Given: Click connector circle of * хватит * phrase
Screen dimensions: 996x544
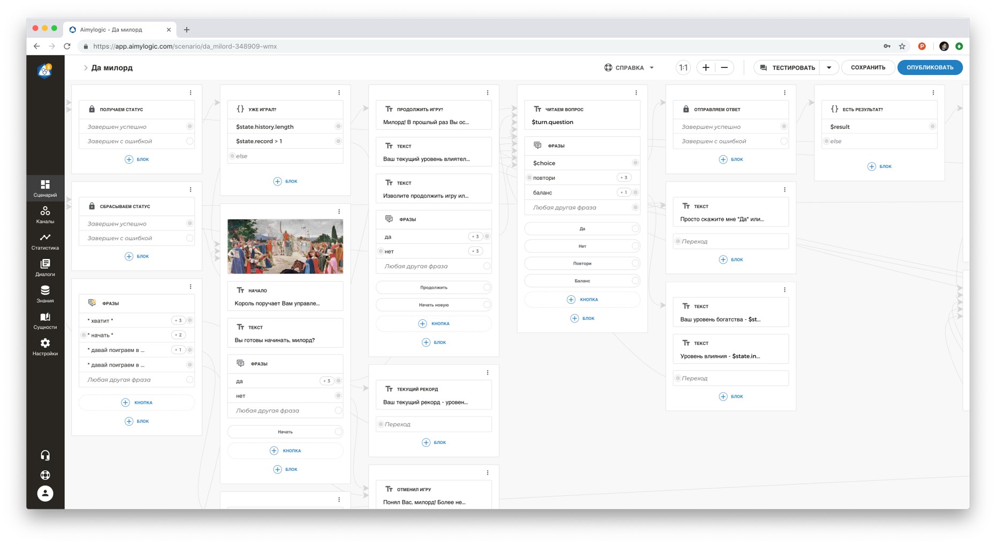Looking at the screenshot, I should [x=190, y=320].
